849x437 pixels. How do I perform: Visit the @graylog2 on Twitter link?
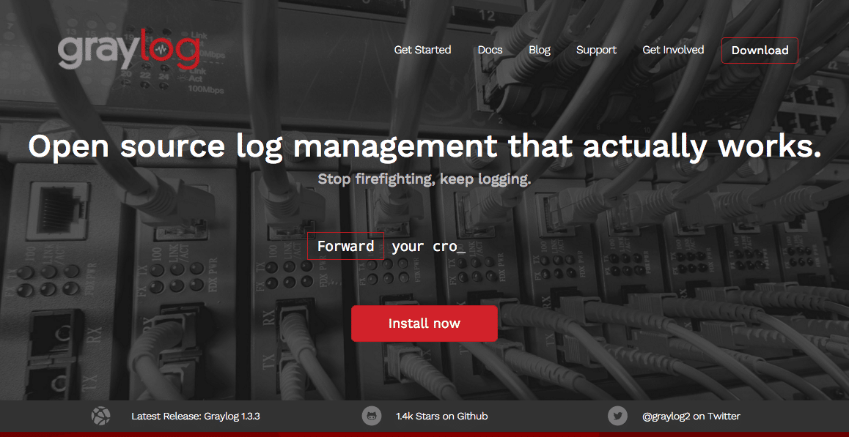click(x=691, y=416)
